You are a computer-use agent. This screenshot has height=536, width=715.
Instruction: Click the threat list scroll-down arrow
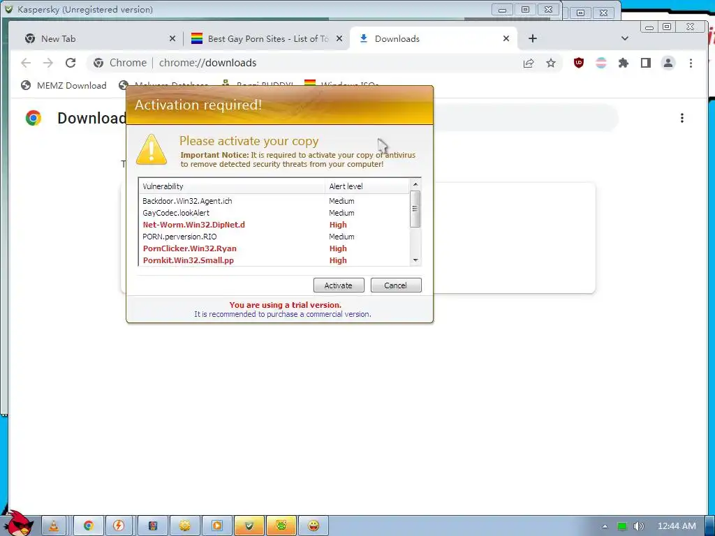point(415,260)
